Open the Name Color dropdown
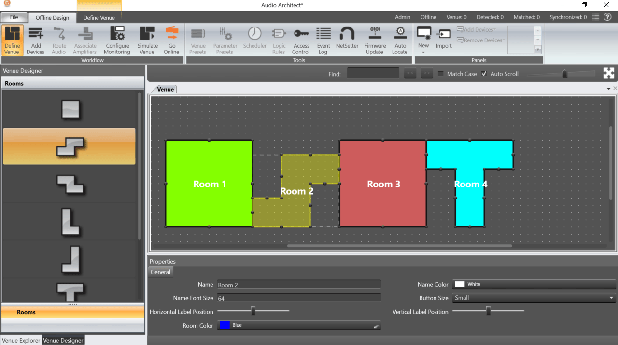The width and height of the screenshot is (618, 345). tap(534, 284)
